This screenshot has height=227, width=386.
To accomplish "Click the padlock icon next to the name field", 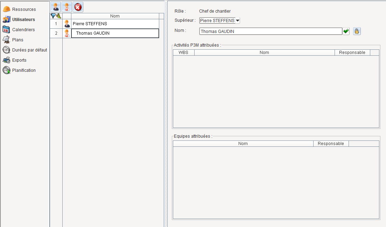I will [x=357, y=31].
